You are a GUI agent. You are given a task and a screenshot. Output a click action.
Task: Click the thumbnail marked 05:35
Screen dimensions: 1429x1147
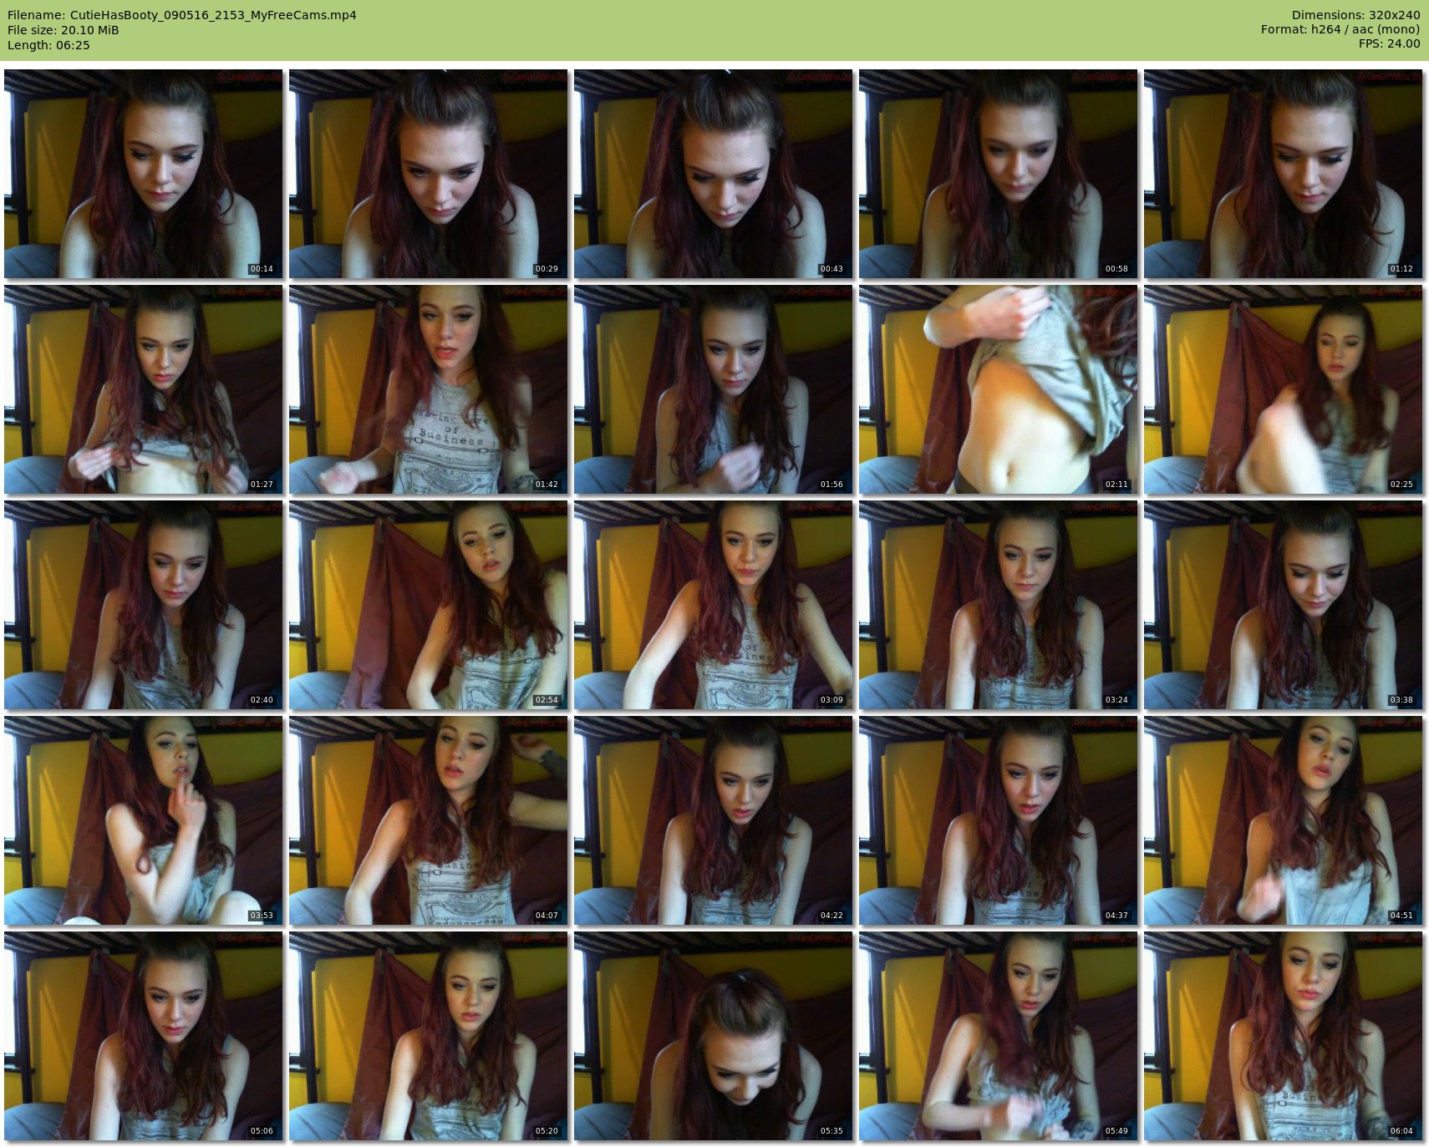(x=714, y=1036)
